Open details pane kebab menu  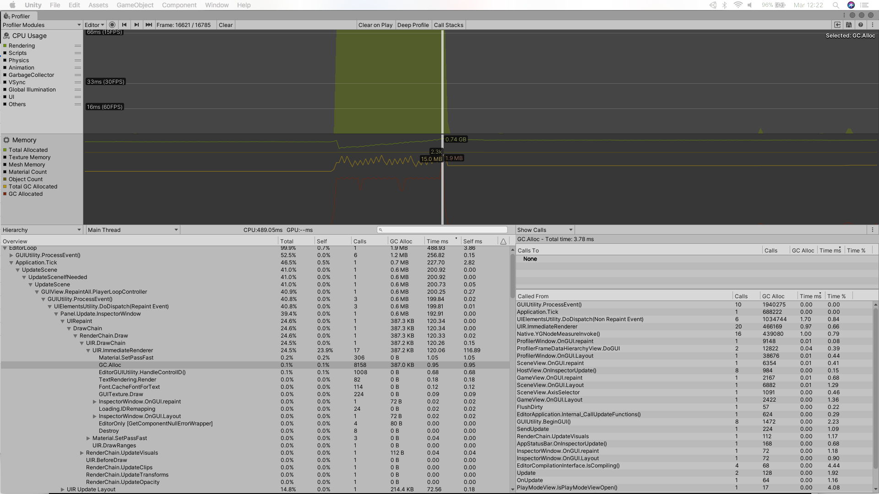click(x=872, y=230)
